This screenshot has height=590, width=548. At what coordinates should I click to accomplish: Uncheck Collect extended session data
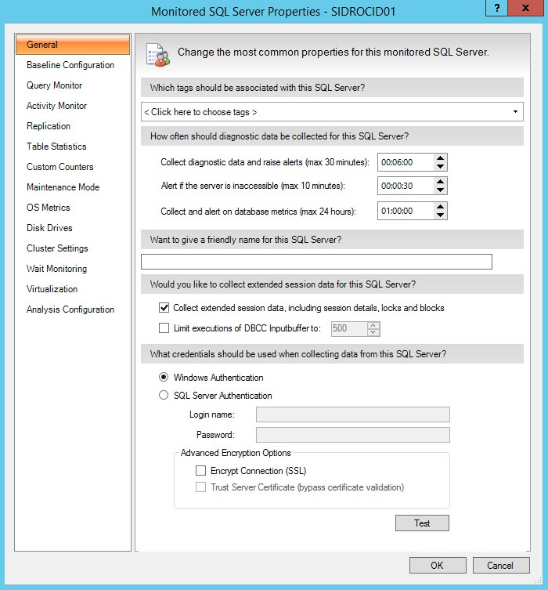point(164,308)
